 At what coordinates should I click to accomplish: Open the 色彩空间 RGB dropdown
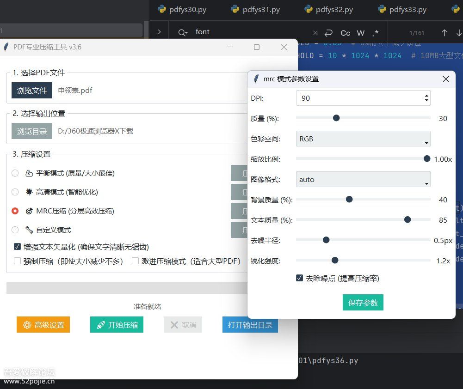(x=363, y=139)
